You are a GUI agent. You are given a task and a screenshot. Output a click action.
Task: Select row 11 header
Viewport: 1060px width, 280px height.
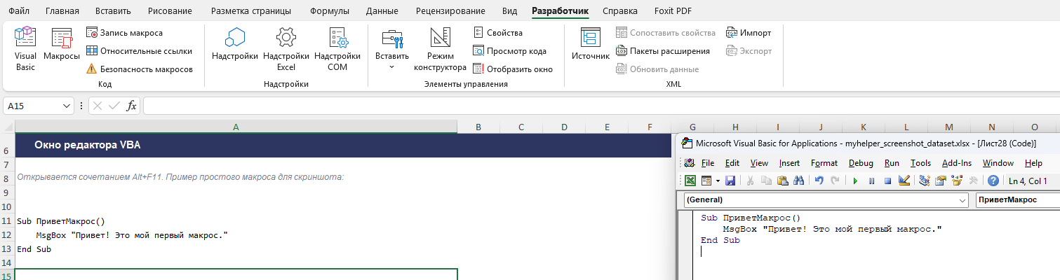[x=7, y=220]
